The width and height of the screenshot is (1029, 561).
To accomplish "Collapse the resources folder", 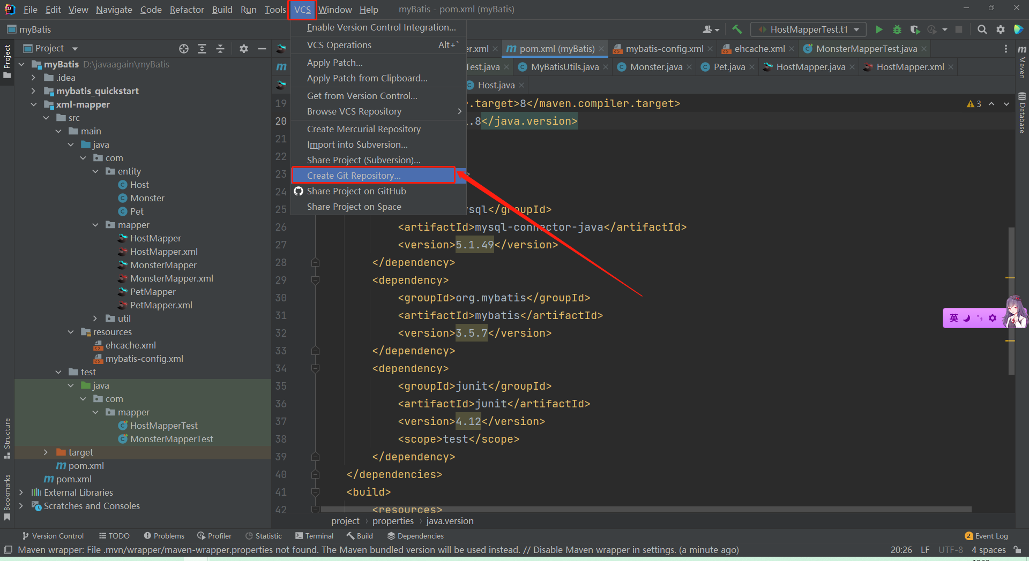I will (x=70, y=332).
